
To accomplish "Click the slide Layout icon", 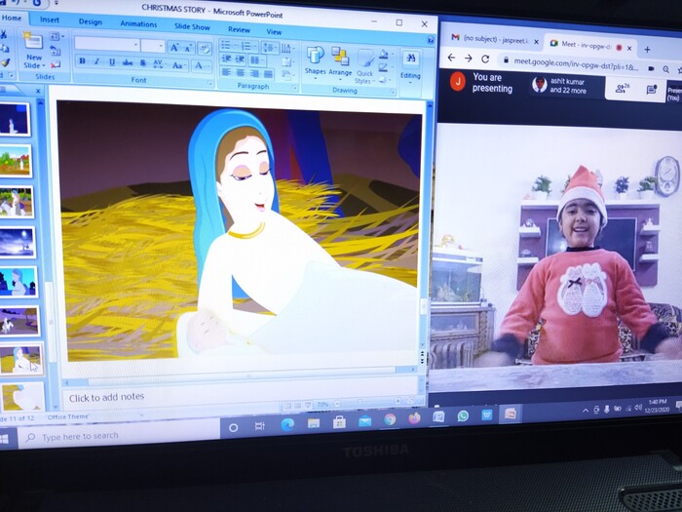I will tap(57, 36).
